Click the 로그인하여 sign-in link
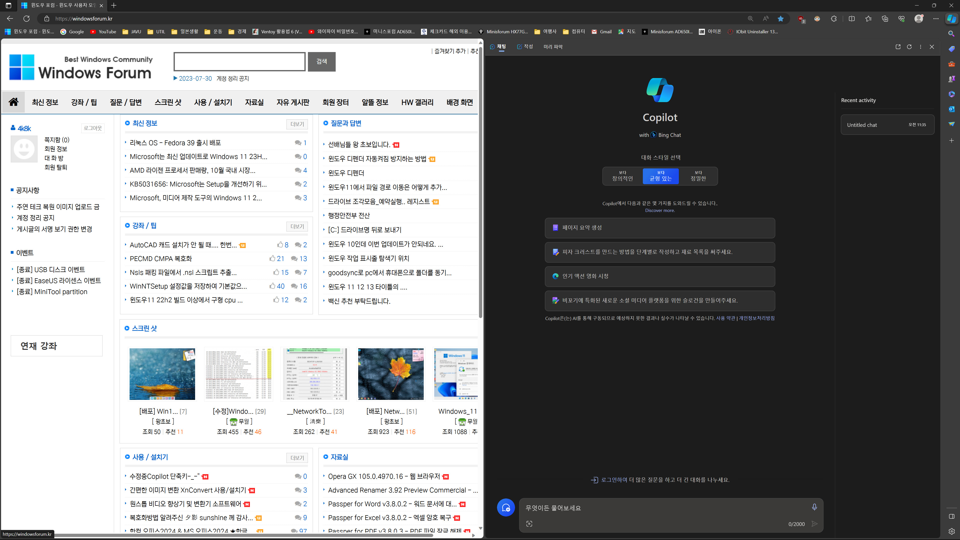 614,480
